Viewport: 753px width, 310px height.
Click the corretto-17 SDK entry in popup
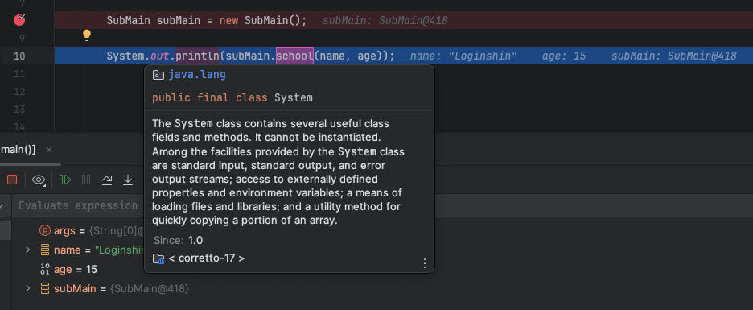coord(207,258)
